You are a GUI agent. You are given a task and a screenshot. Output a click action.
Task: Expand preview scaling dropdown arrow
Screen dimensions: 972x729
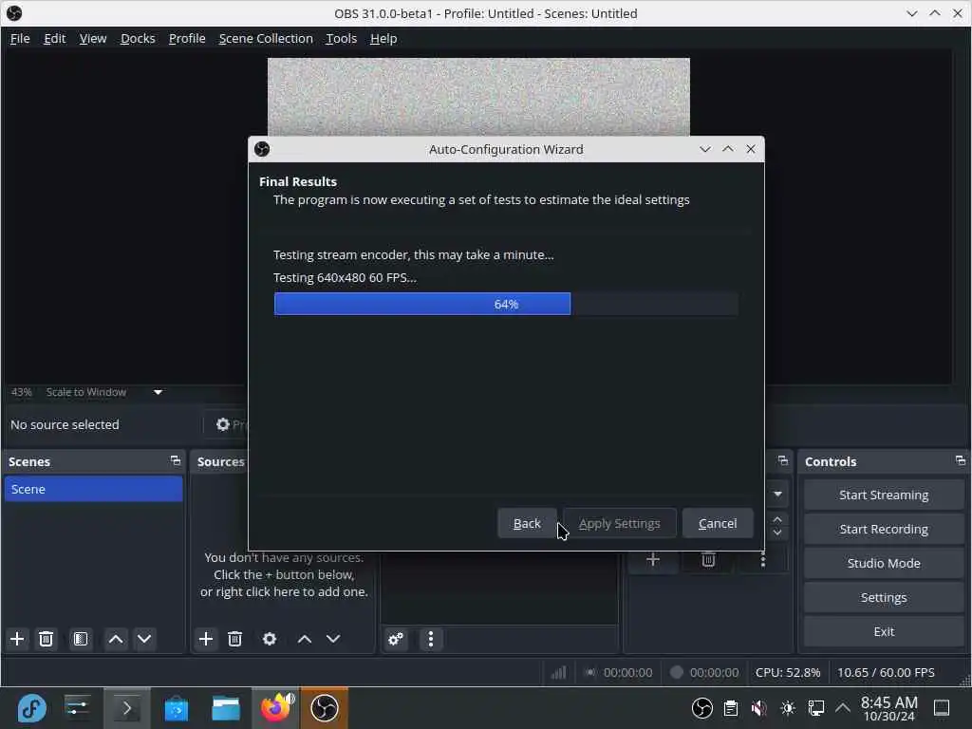pyautogui.click(x=159, y=392)
